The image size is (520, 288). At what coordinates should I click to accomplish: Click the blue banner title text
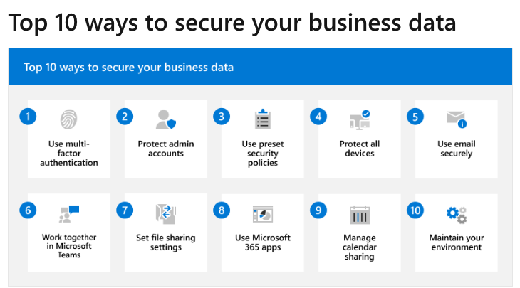point(129,68)
